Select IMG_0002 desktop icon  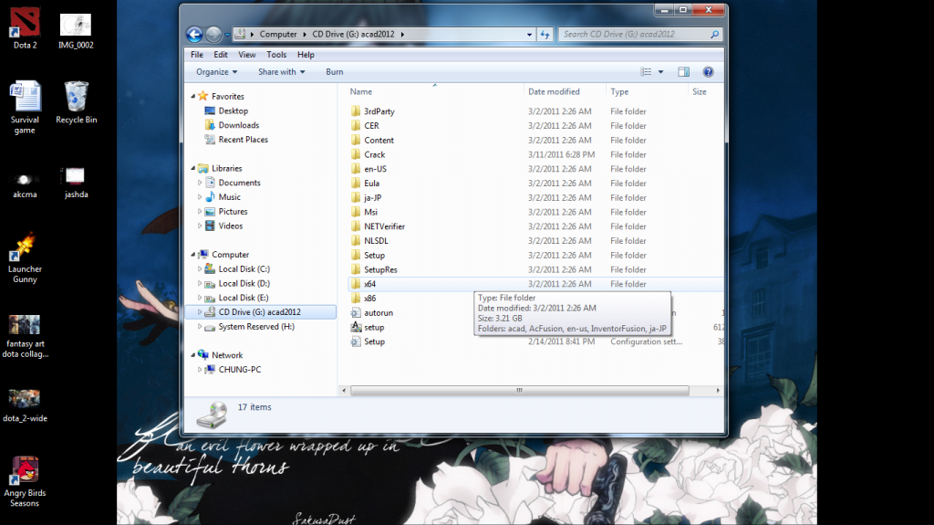76,31
